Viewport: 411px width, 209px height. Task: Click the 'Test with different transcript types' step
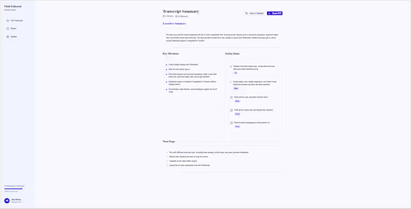pos(209,152)
